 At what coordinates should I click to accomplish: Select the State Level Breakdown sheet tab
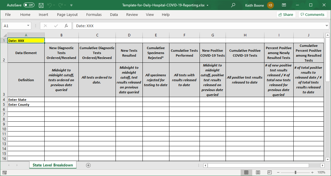click(53, 165)
